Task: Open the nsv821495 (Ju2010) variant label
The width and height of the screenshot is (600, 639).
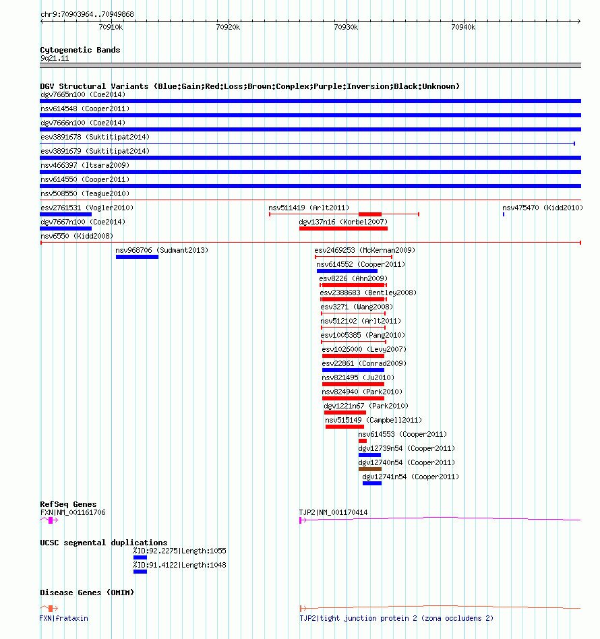Action: (358, 377)
